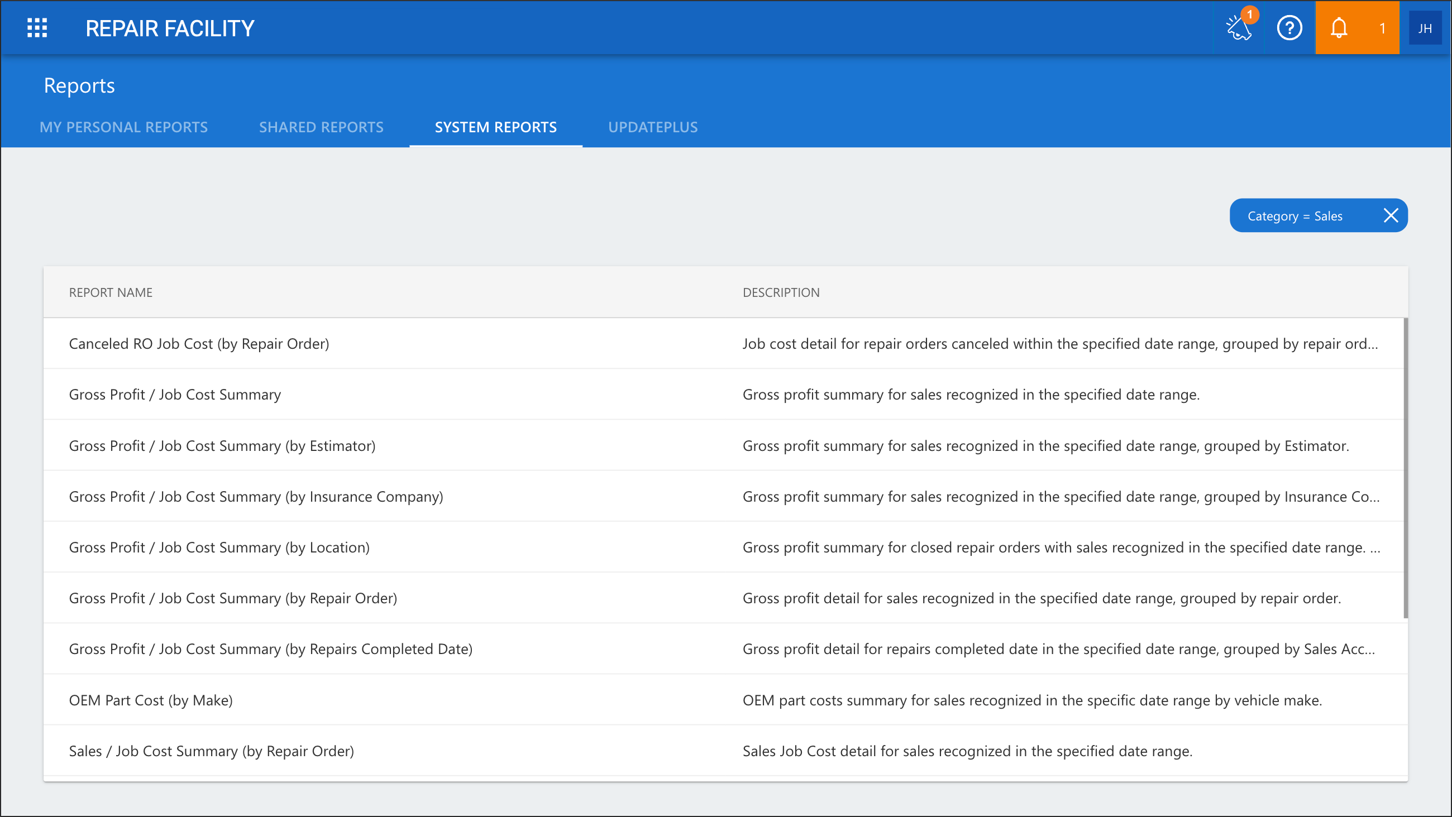Open the app launcher grid icon
1452x817 pixels.
37,27
